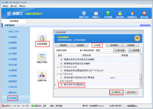Collapse the 电子面单参数 group
Screen dimensions: 153x109
(58, 74)
